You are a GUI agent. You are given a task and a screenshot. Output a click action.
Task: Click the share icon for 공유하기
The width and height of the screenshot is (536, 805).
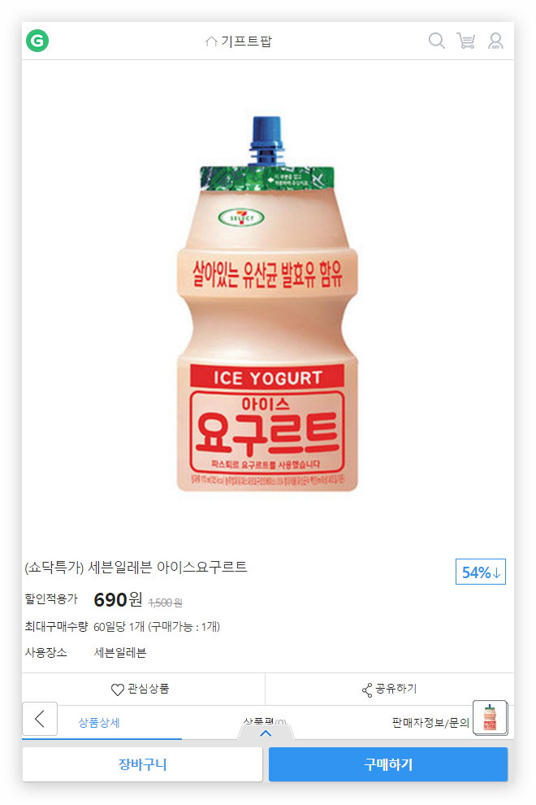point(367,690)
